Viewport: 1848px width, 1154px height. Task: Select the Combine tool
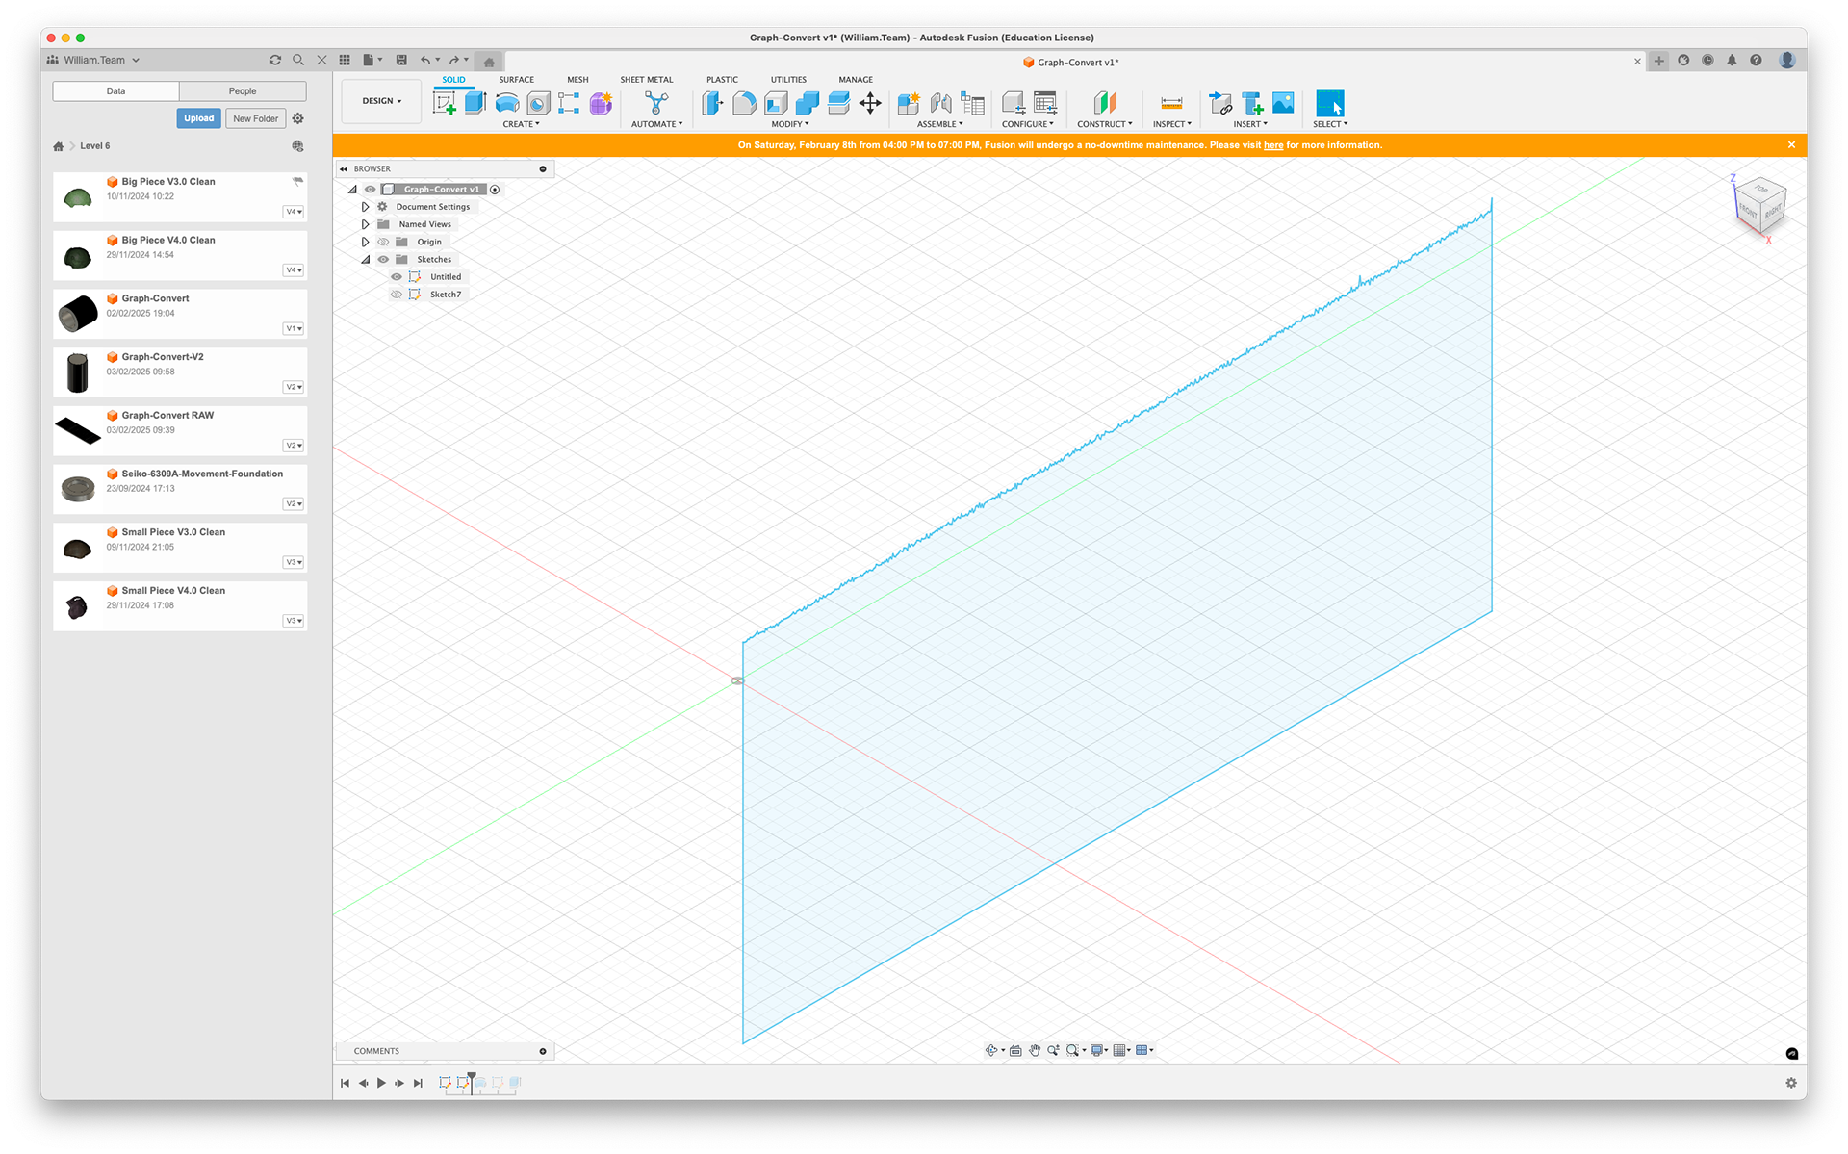808,103
